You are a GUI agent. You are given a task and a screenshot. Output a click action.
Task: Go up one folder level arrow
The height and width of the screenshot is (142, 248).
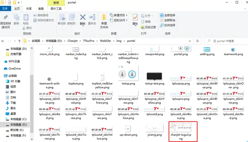pos(19,41)
